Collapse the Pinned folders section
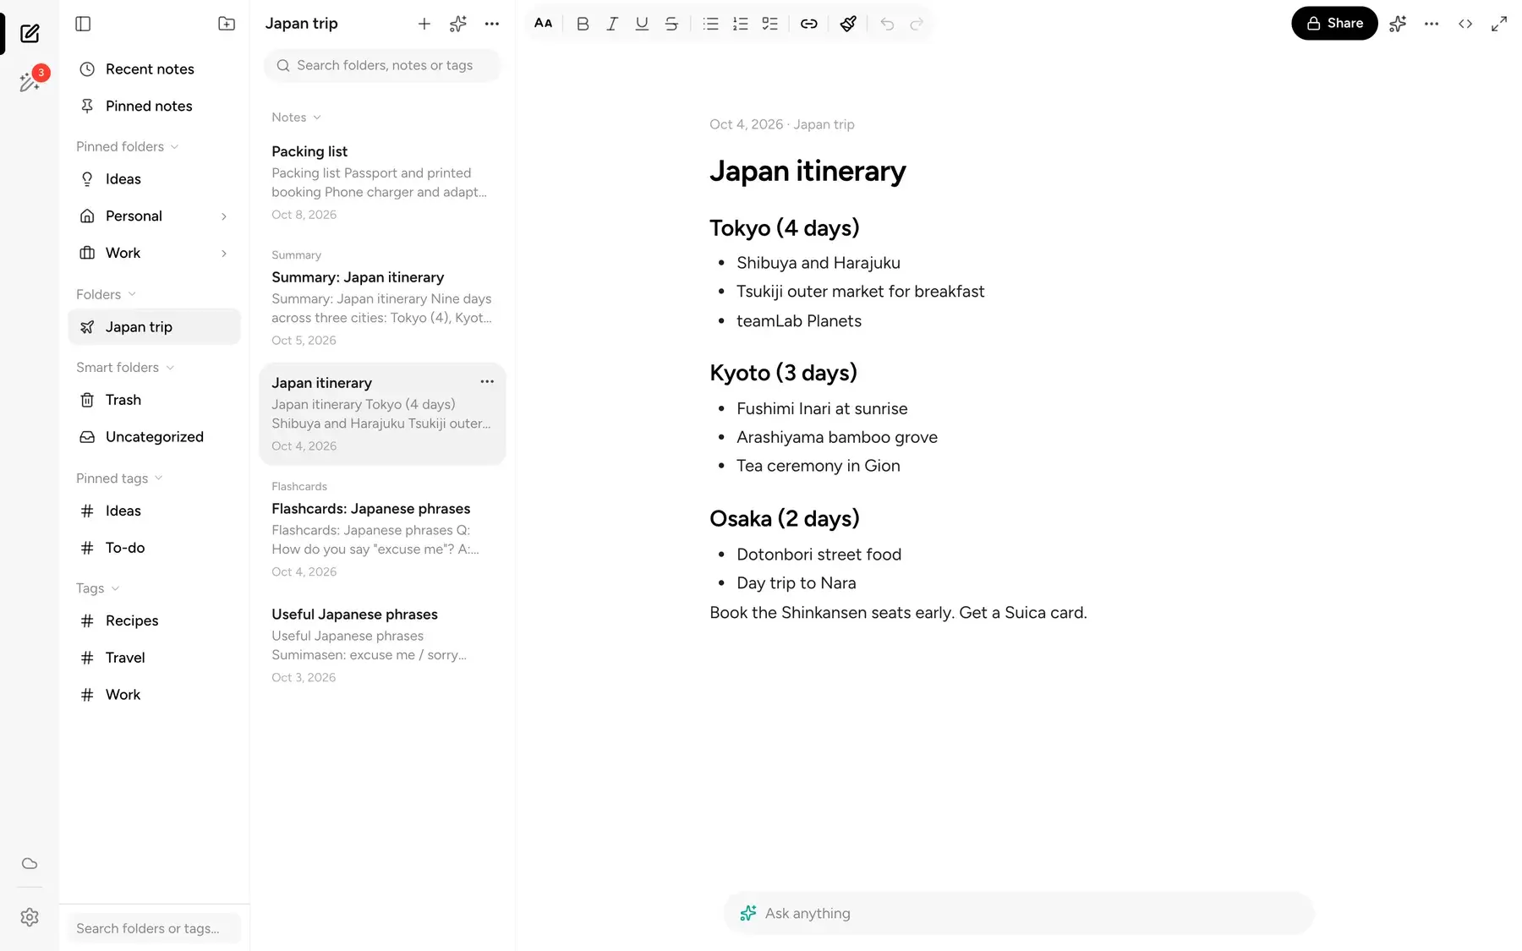 pyautogui.click(x=128, y=146)
